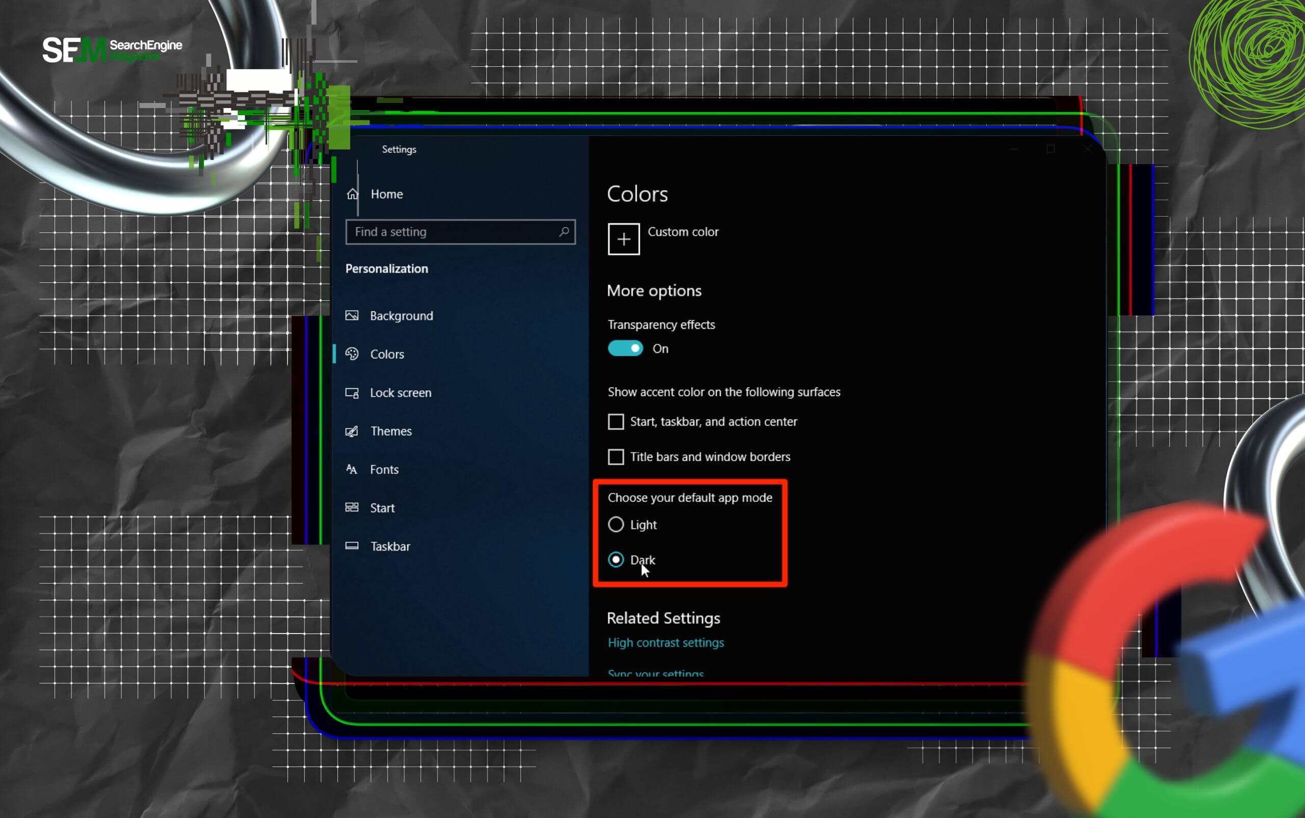Click the Lock screen icon

coord(352,393)
